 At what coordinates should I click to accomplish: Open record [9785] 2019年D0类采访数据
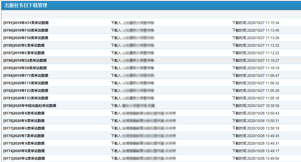tap(25, 68)
